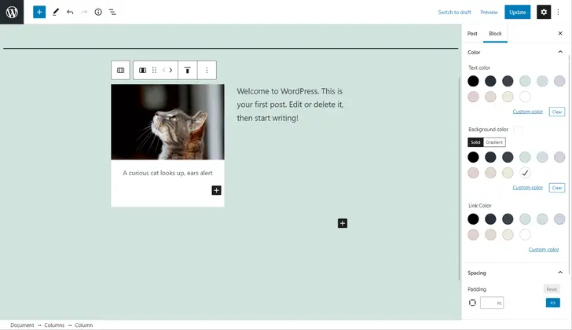This screenshot has width=572, height=330.
Task: Reset the padding value
Action: click(x=552, y=289)
